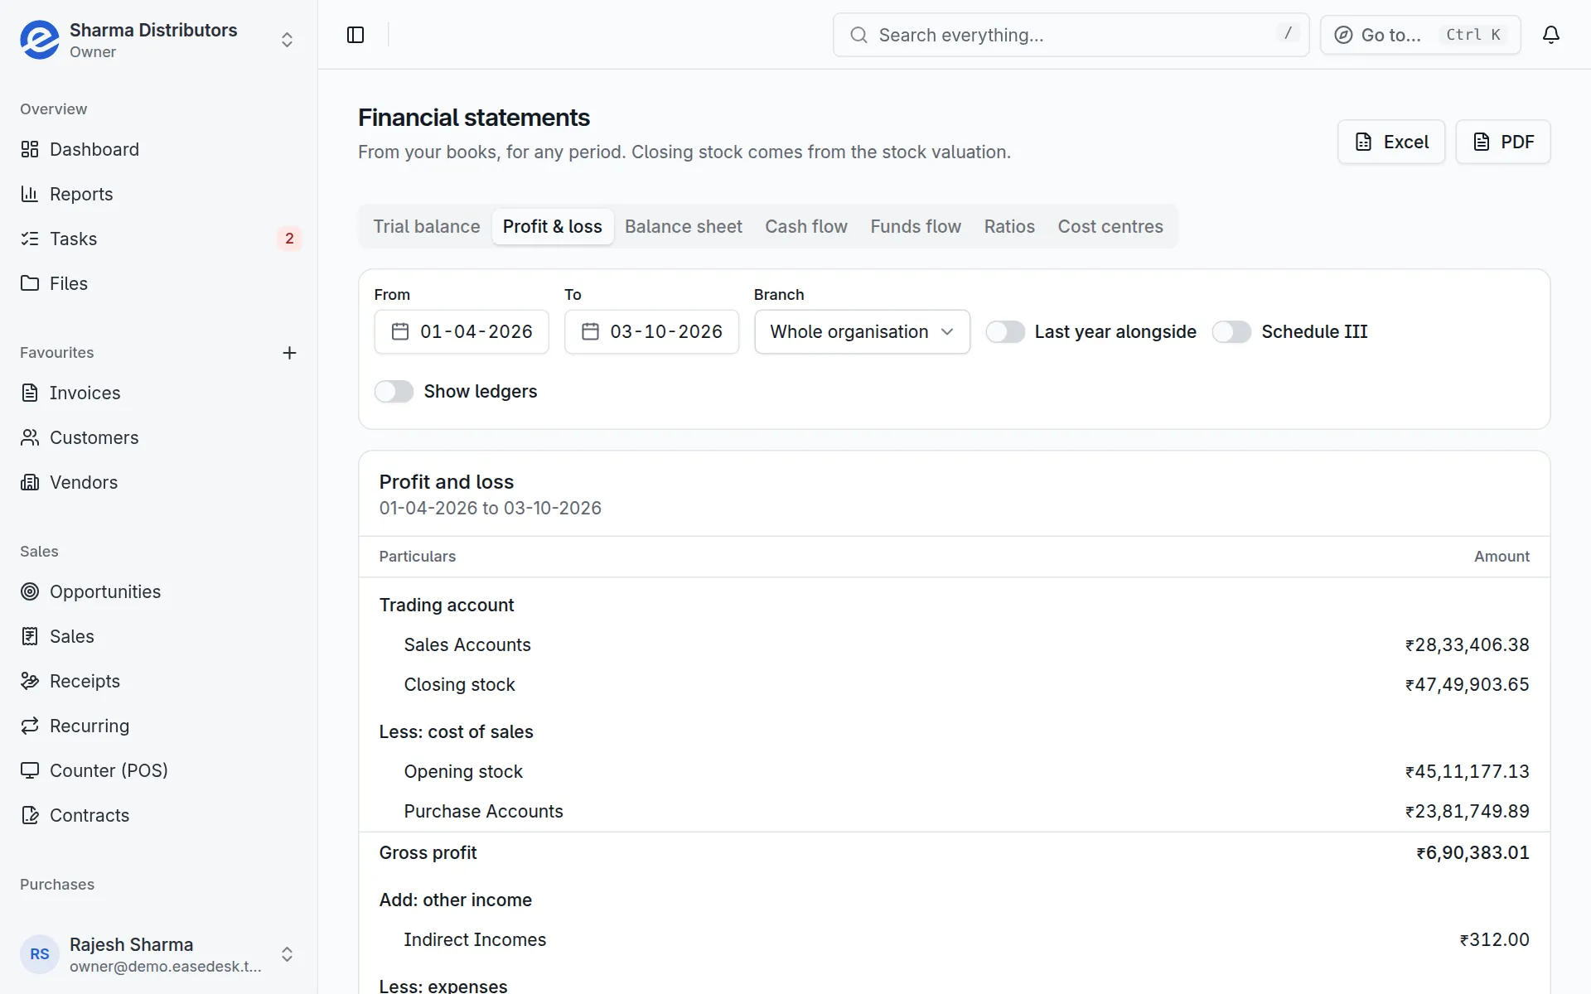Export the statement as PDF
The height and width of the screenshot is (994, 1591).
coord(1503,142)
